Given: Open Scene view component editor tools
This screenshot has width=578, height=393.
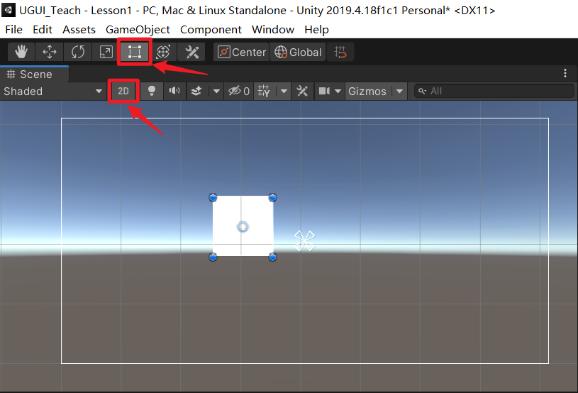Looking at the screenshot, I should (x=302, y=91).
